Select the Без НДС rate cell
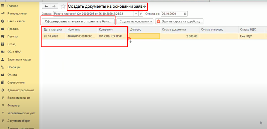The width and height of the screenshot is (267, 129). [251, 36]
